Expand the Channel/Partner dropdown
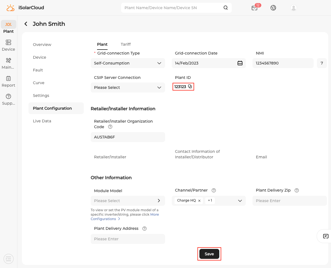This screenshot has height=268, width=331. click(x=240, y=201)
